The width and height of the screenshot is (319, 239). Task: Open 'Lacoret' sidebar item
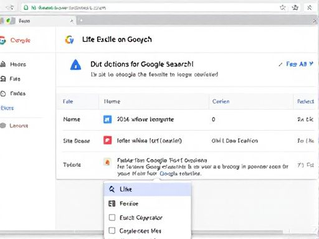pos(19,126)
